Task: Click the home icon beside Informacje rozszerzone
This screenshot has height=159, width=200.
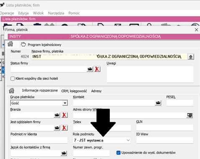Action: 11,91
